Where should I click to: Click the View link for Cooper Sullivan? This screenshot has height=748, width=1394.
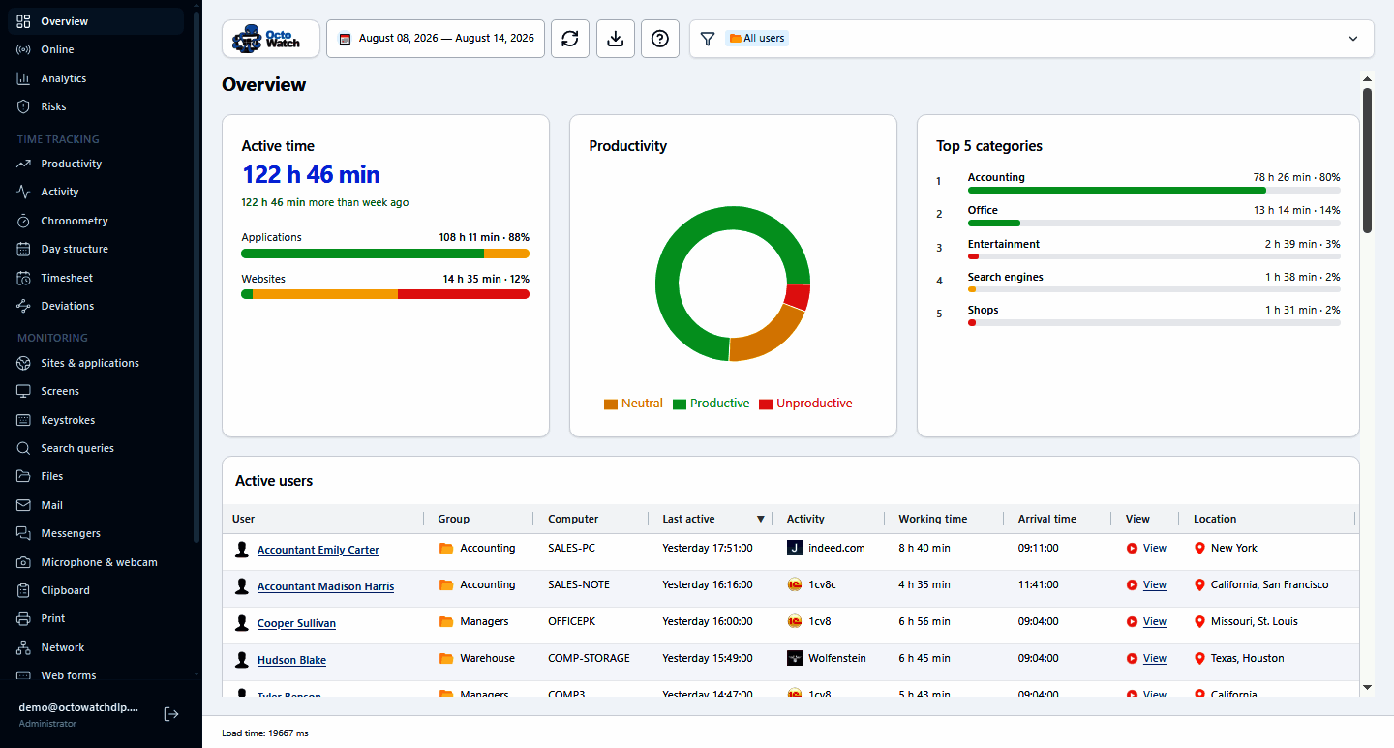coord(1154,621)
